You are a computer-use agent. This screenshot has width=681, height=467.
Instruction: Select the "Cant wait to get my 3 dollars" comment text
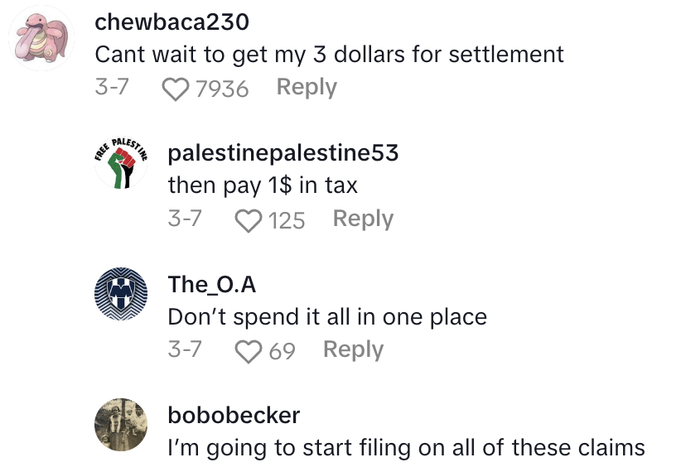tap(329, 55)
